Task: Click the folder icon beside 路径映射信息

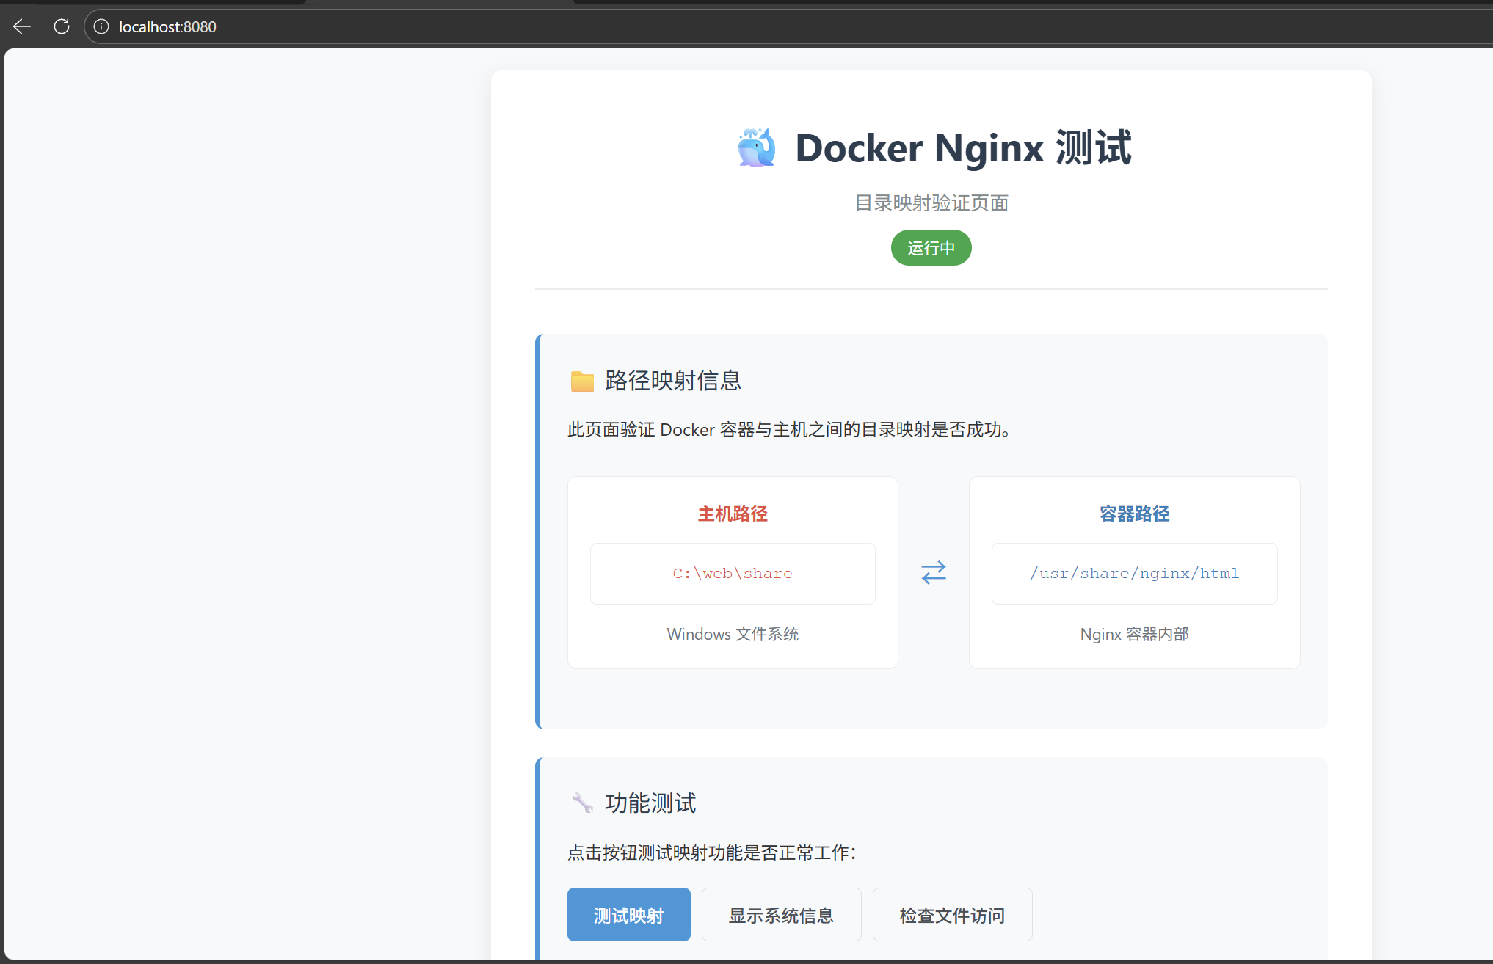Action: 582,381
